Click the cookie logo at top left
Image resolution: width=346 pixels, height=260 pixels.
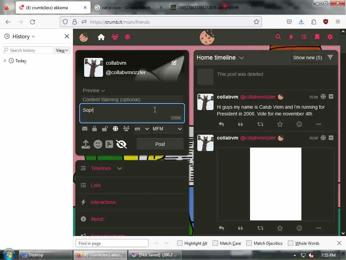coord(84,37)
